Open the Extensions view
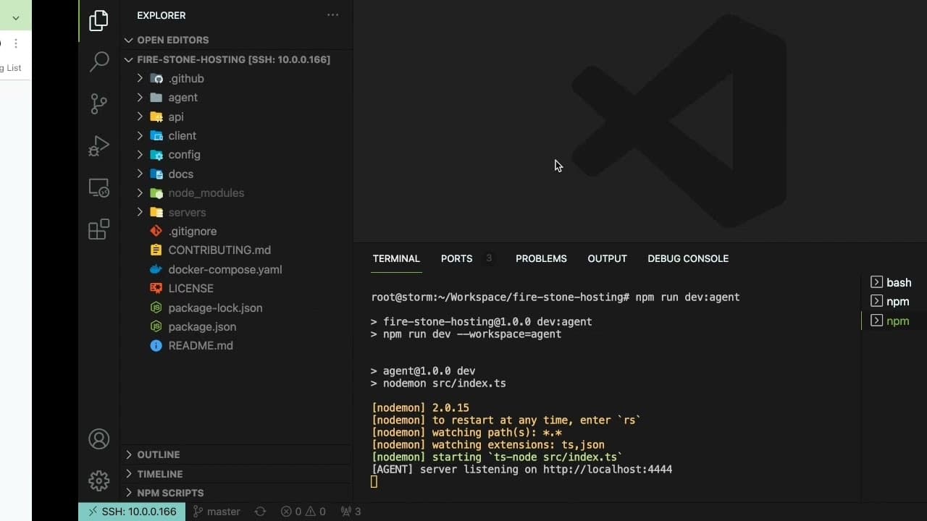Viewport: 927px width, 521px height. coord(98,229)
